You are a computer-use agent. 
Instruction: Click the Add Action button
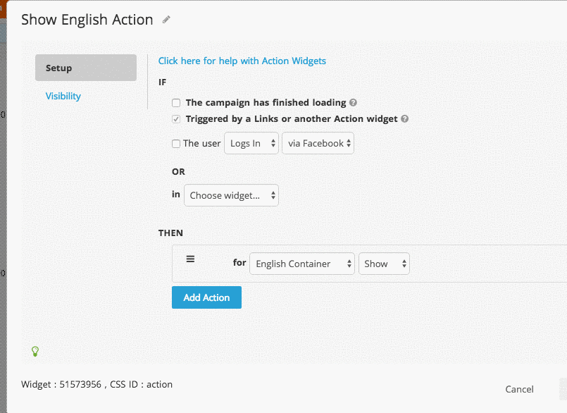(x=206, y=297)
